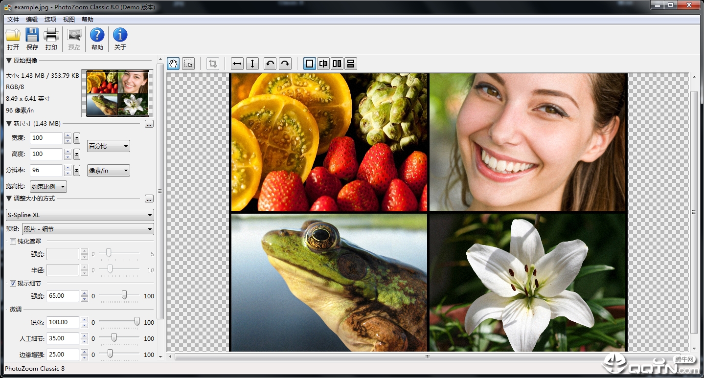Open the 文件 menu
This screenshot has width=704, height=378.
pos(13,20)
